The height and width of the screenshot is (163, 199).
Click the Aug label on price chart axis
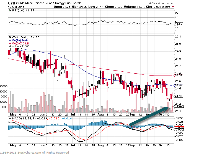pyautogui.click(x=100, y=114)
